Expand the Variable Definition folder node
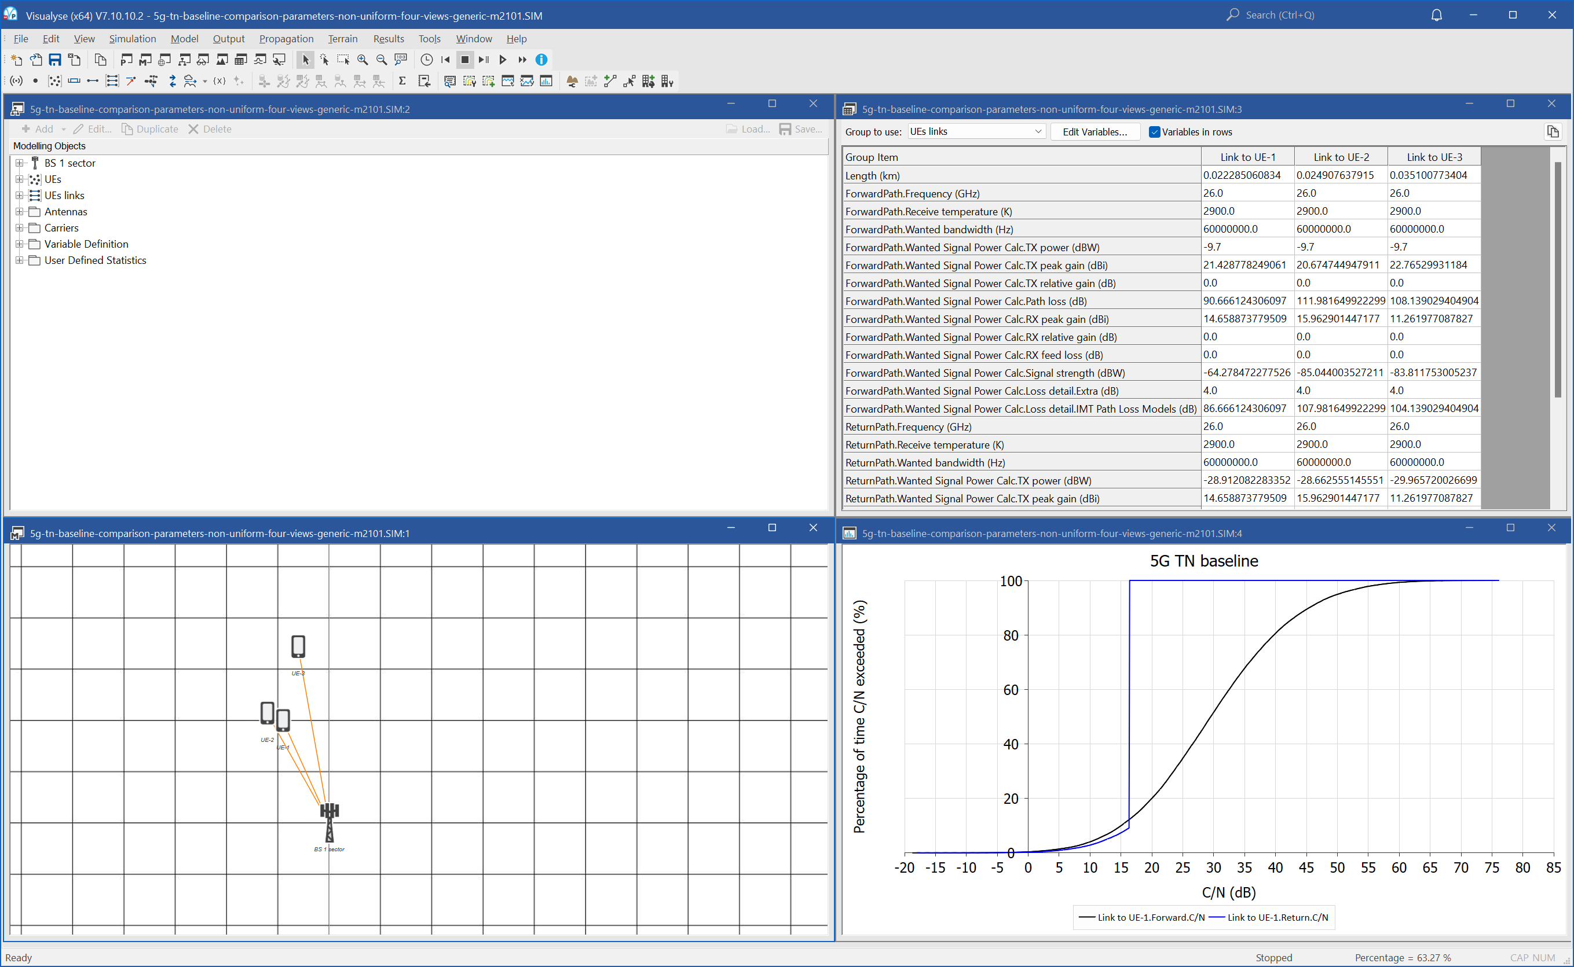Viewport: 1574px width, 967px height. pos(20,244)
